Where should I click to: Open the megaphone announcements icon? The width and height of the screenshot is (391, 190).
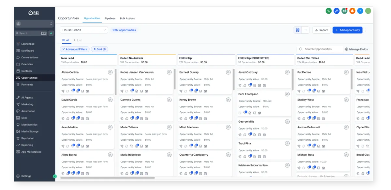point(344,11)
